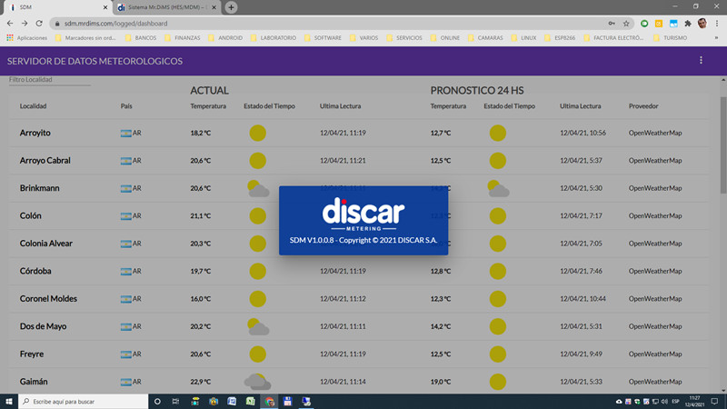The height and width of the screenshot is (409, 727).
Task: Open the Windows Start menu
Action: 9,402
